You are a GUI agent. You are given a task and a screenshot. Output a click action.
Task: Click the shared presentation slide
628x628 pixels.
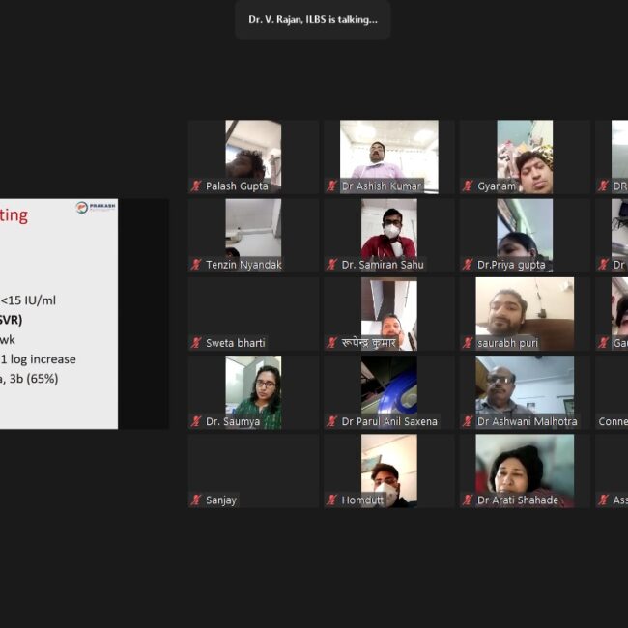tap(58, 314)
